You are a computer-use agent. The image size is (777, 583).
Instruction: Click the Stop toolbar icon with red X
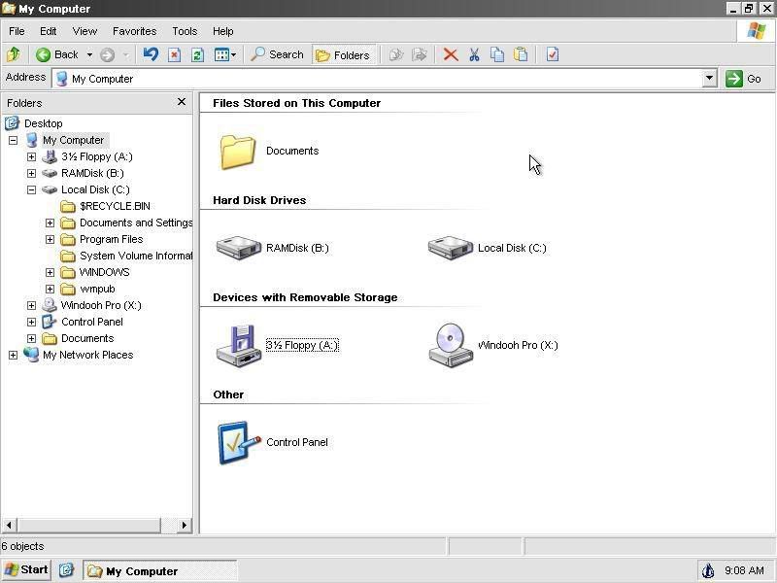click(x=174, y=54)
